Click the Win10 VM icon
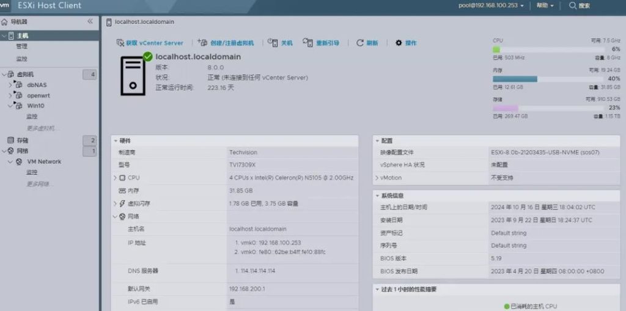Viewport: 626px width, 311px height. [x=18, y=105]
